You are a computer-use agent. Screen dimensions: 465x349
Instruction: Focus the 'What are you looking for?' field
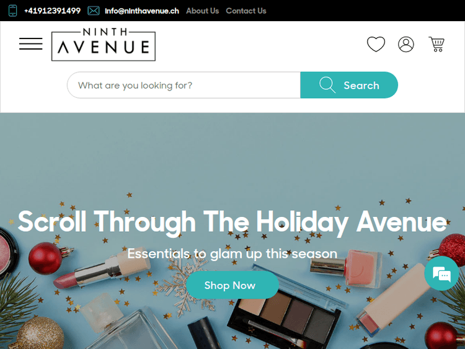[x=184, y=85]
